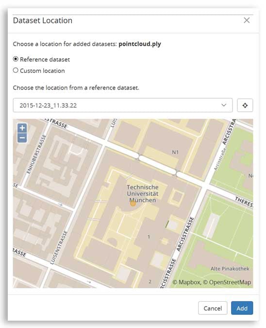Click the Add button
The height and width of the screenshot is (328, 266).
point(242,308)
